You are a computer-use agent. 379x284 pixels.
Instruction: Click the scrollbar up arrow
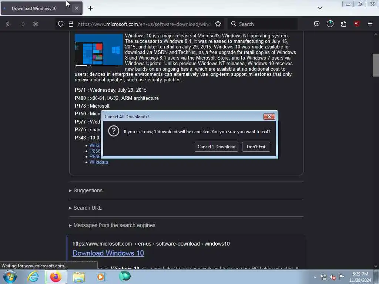pos(376,34)
